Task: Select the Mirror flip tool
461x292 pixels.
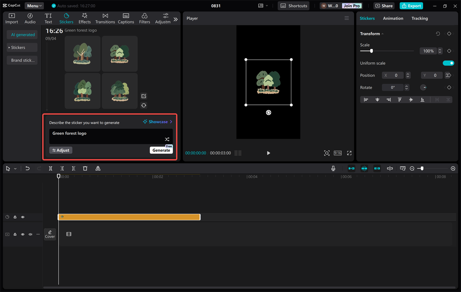Action: pos(98,168)
